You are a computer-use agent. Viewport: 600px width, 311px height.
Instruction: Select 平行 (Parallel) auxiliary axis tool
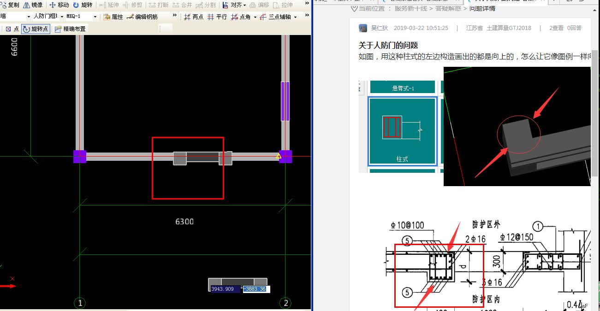point(217,17)
